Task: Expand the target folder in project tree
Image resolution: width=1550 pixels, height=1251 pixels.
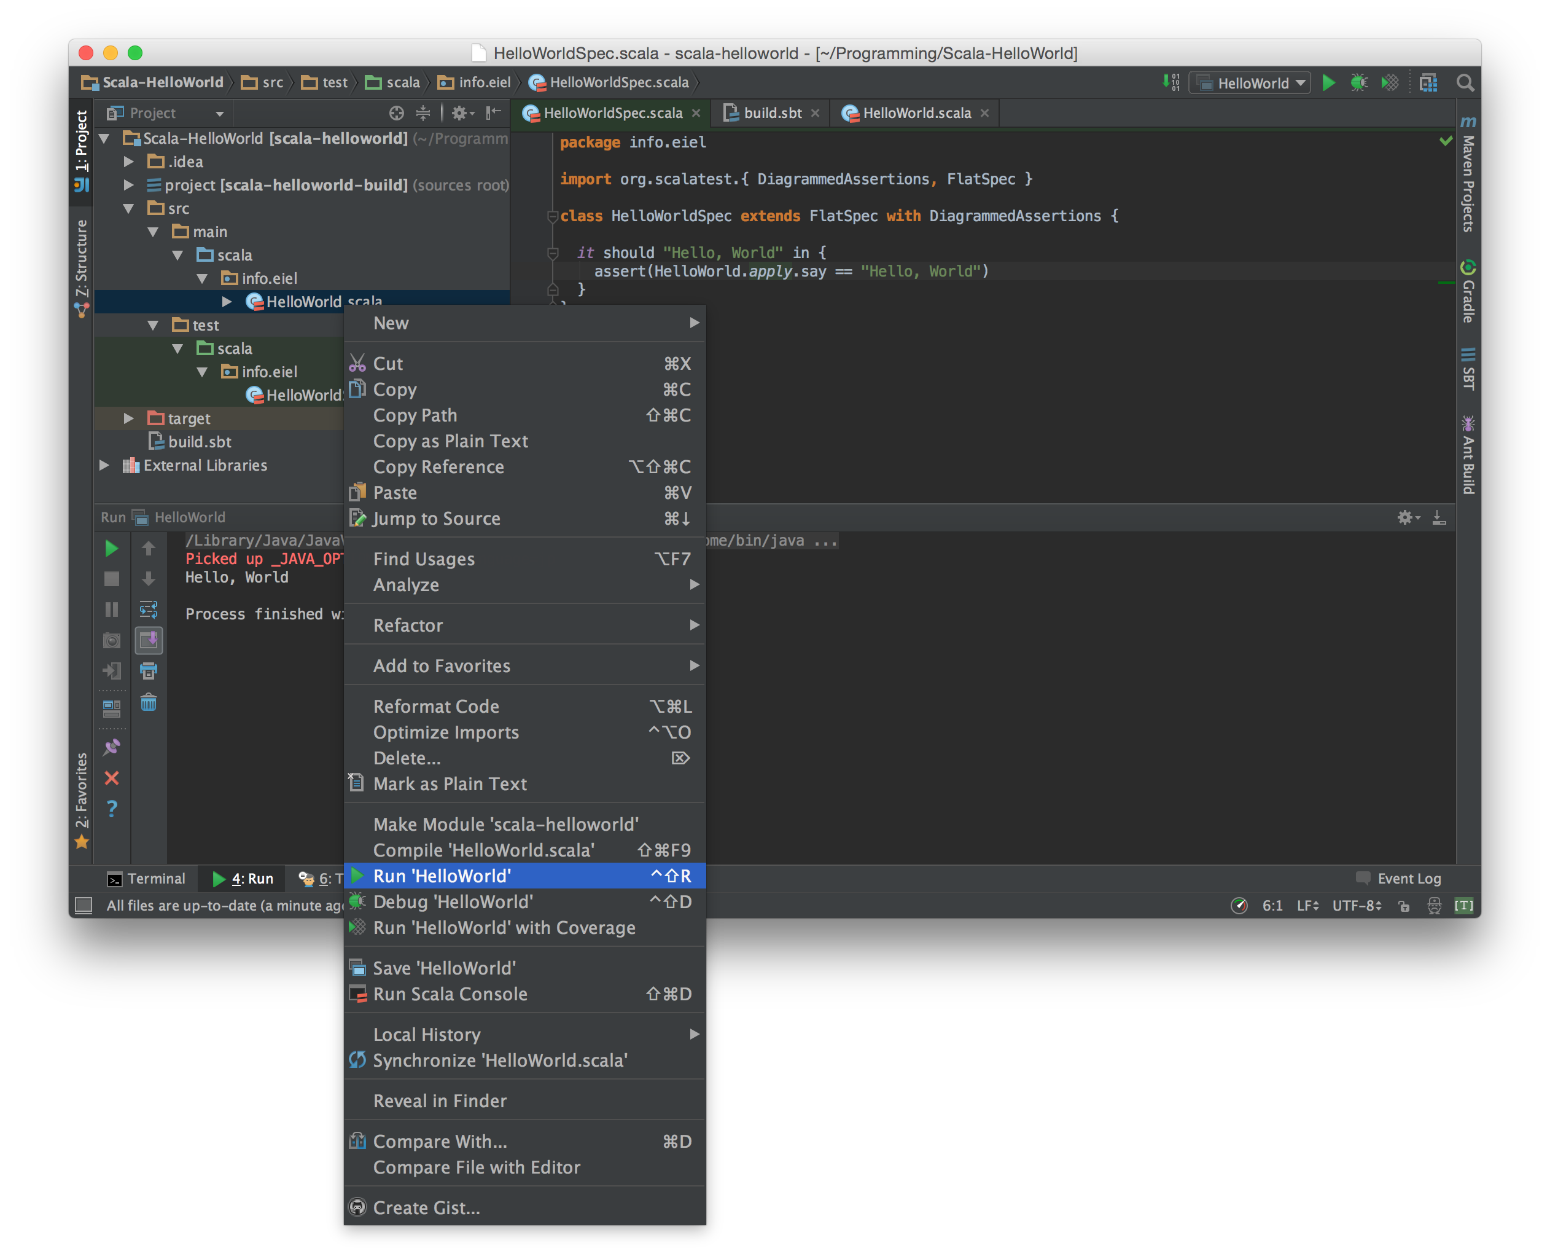Action: pos(128,418)
